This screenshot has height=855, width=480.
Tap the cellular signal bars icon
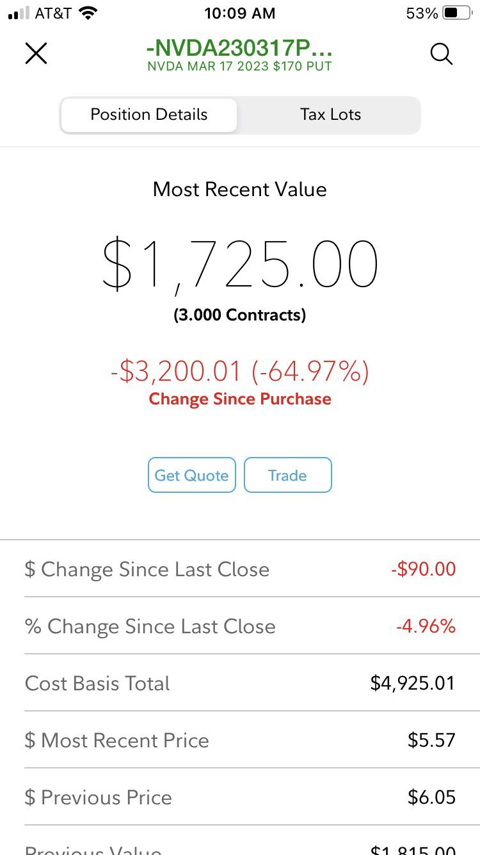pos(19,13)
